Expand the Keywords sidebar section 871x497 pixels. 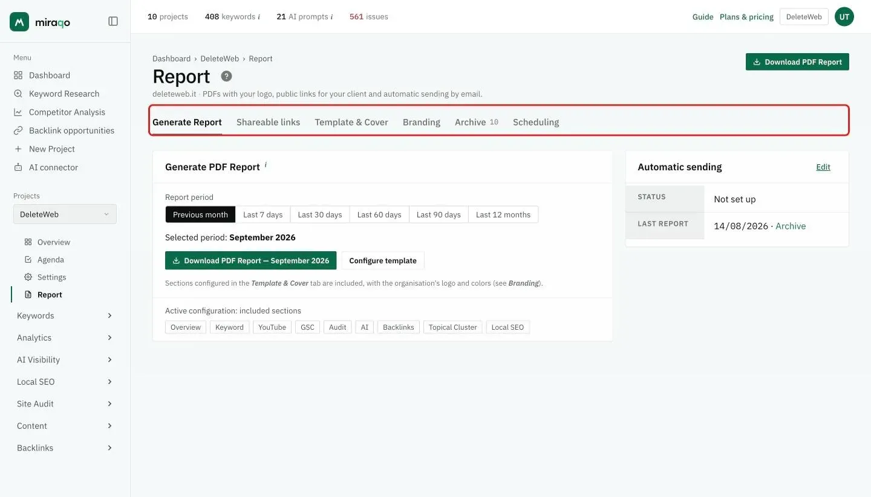65,316
